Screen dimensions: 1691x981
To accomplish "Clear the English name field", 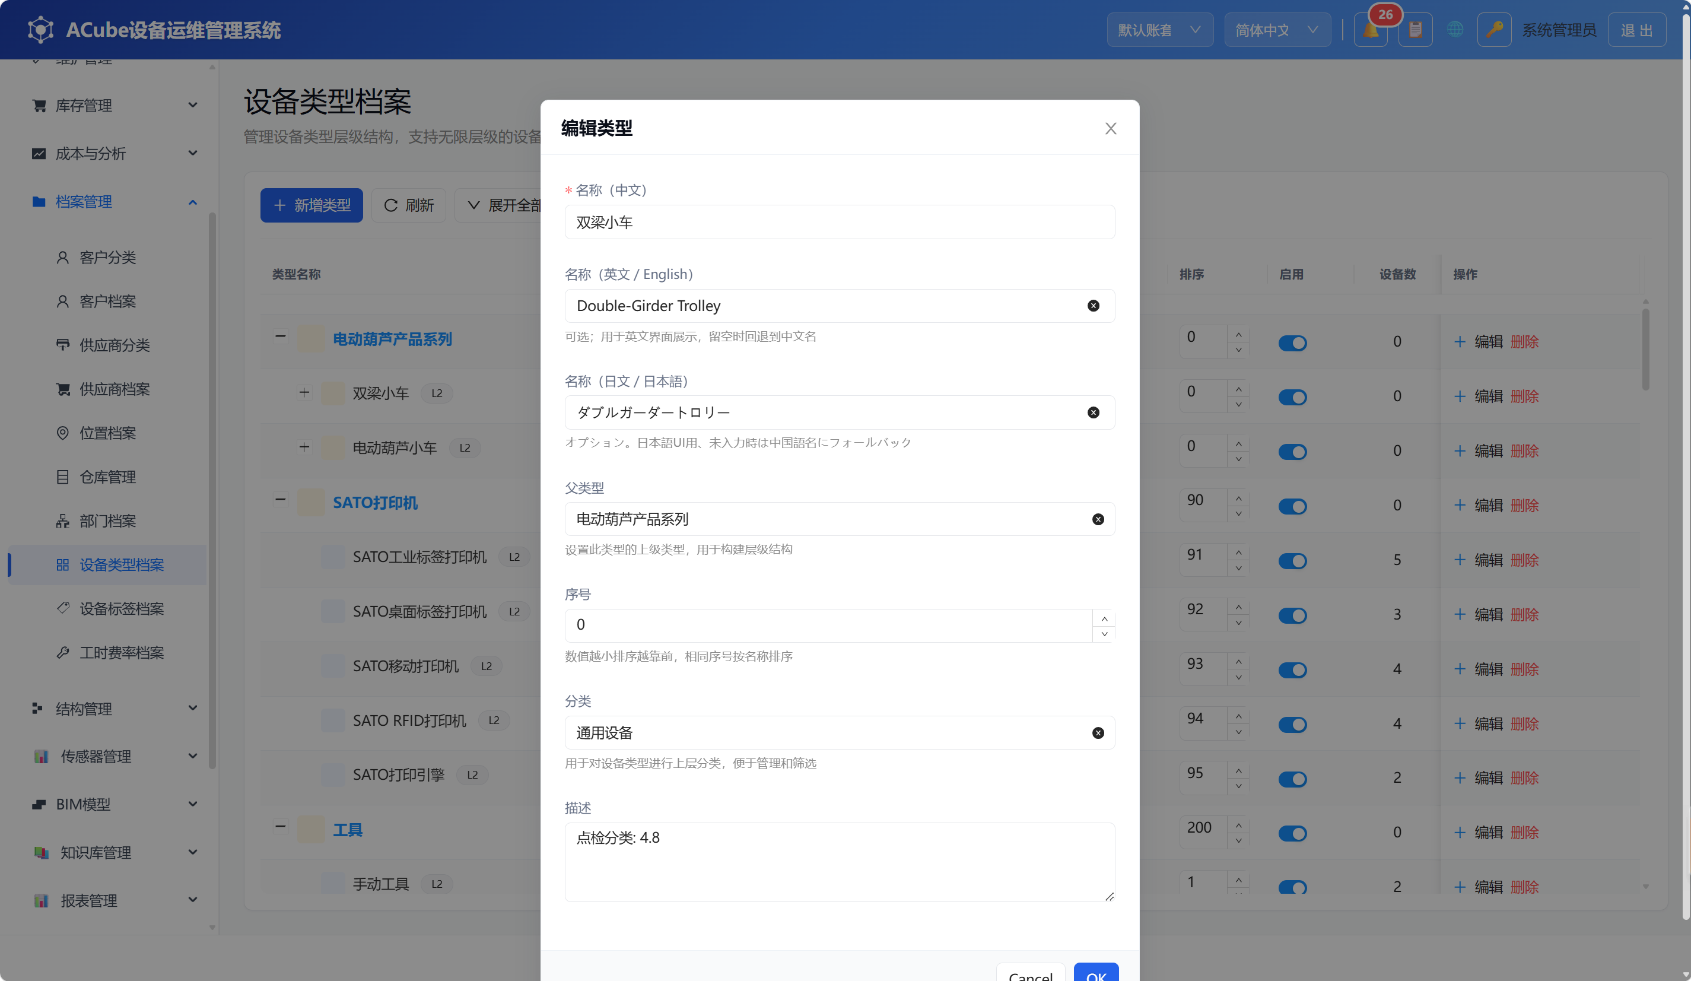I will (1093, 306).
